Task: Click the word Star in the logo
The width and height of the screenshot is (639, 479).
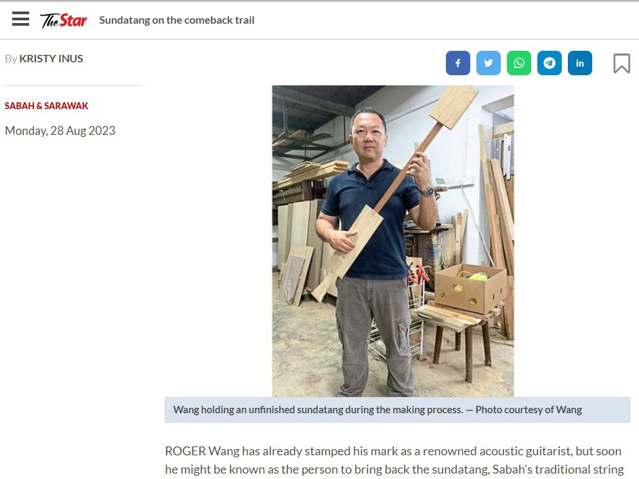Action: pyautogui.click(x=74, y=20)
